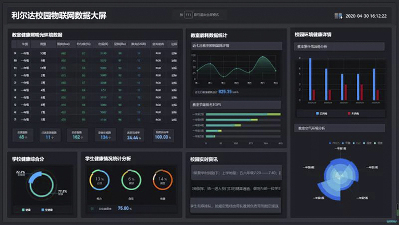399x225 pixels.
Task: Click the stat card showing 162
Action: pyautogui.click(x=77, y=135)
